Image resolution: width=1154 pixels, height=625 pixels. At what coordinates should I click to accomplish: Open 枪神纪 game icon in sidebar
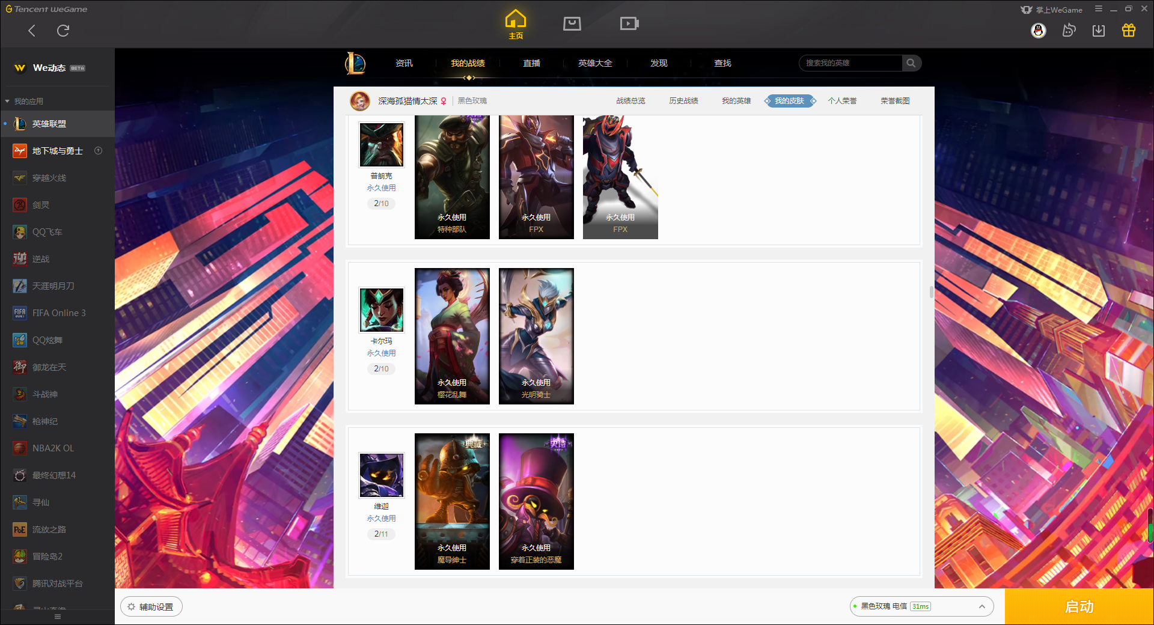tap(20, 421)
